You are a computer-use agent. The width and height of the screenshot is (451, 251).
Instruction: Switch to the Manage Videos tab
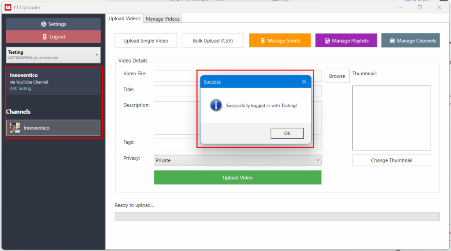pyautogui.click(x=163, y=19)
